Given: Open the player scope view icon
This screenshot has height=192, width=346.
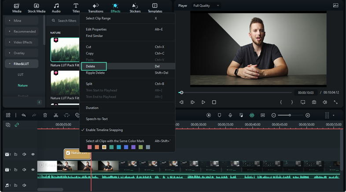Looking at the screenshot, I should click(335, 6).
